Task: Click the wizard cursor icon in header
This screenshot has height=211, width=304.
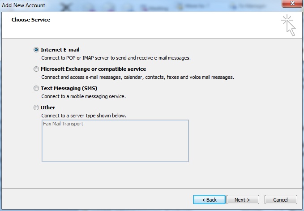Action: pyautogui.click(x=289, y=25)
